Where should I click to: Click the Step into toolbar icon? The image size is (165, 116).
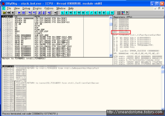(30, 13)
